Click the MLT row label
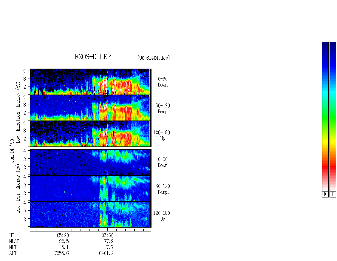Viewport: 337px width, 261px height. pyautogui.click(x=13, y=248)
